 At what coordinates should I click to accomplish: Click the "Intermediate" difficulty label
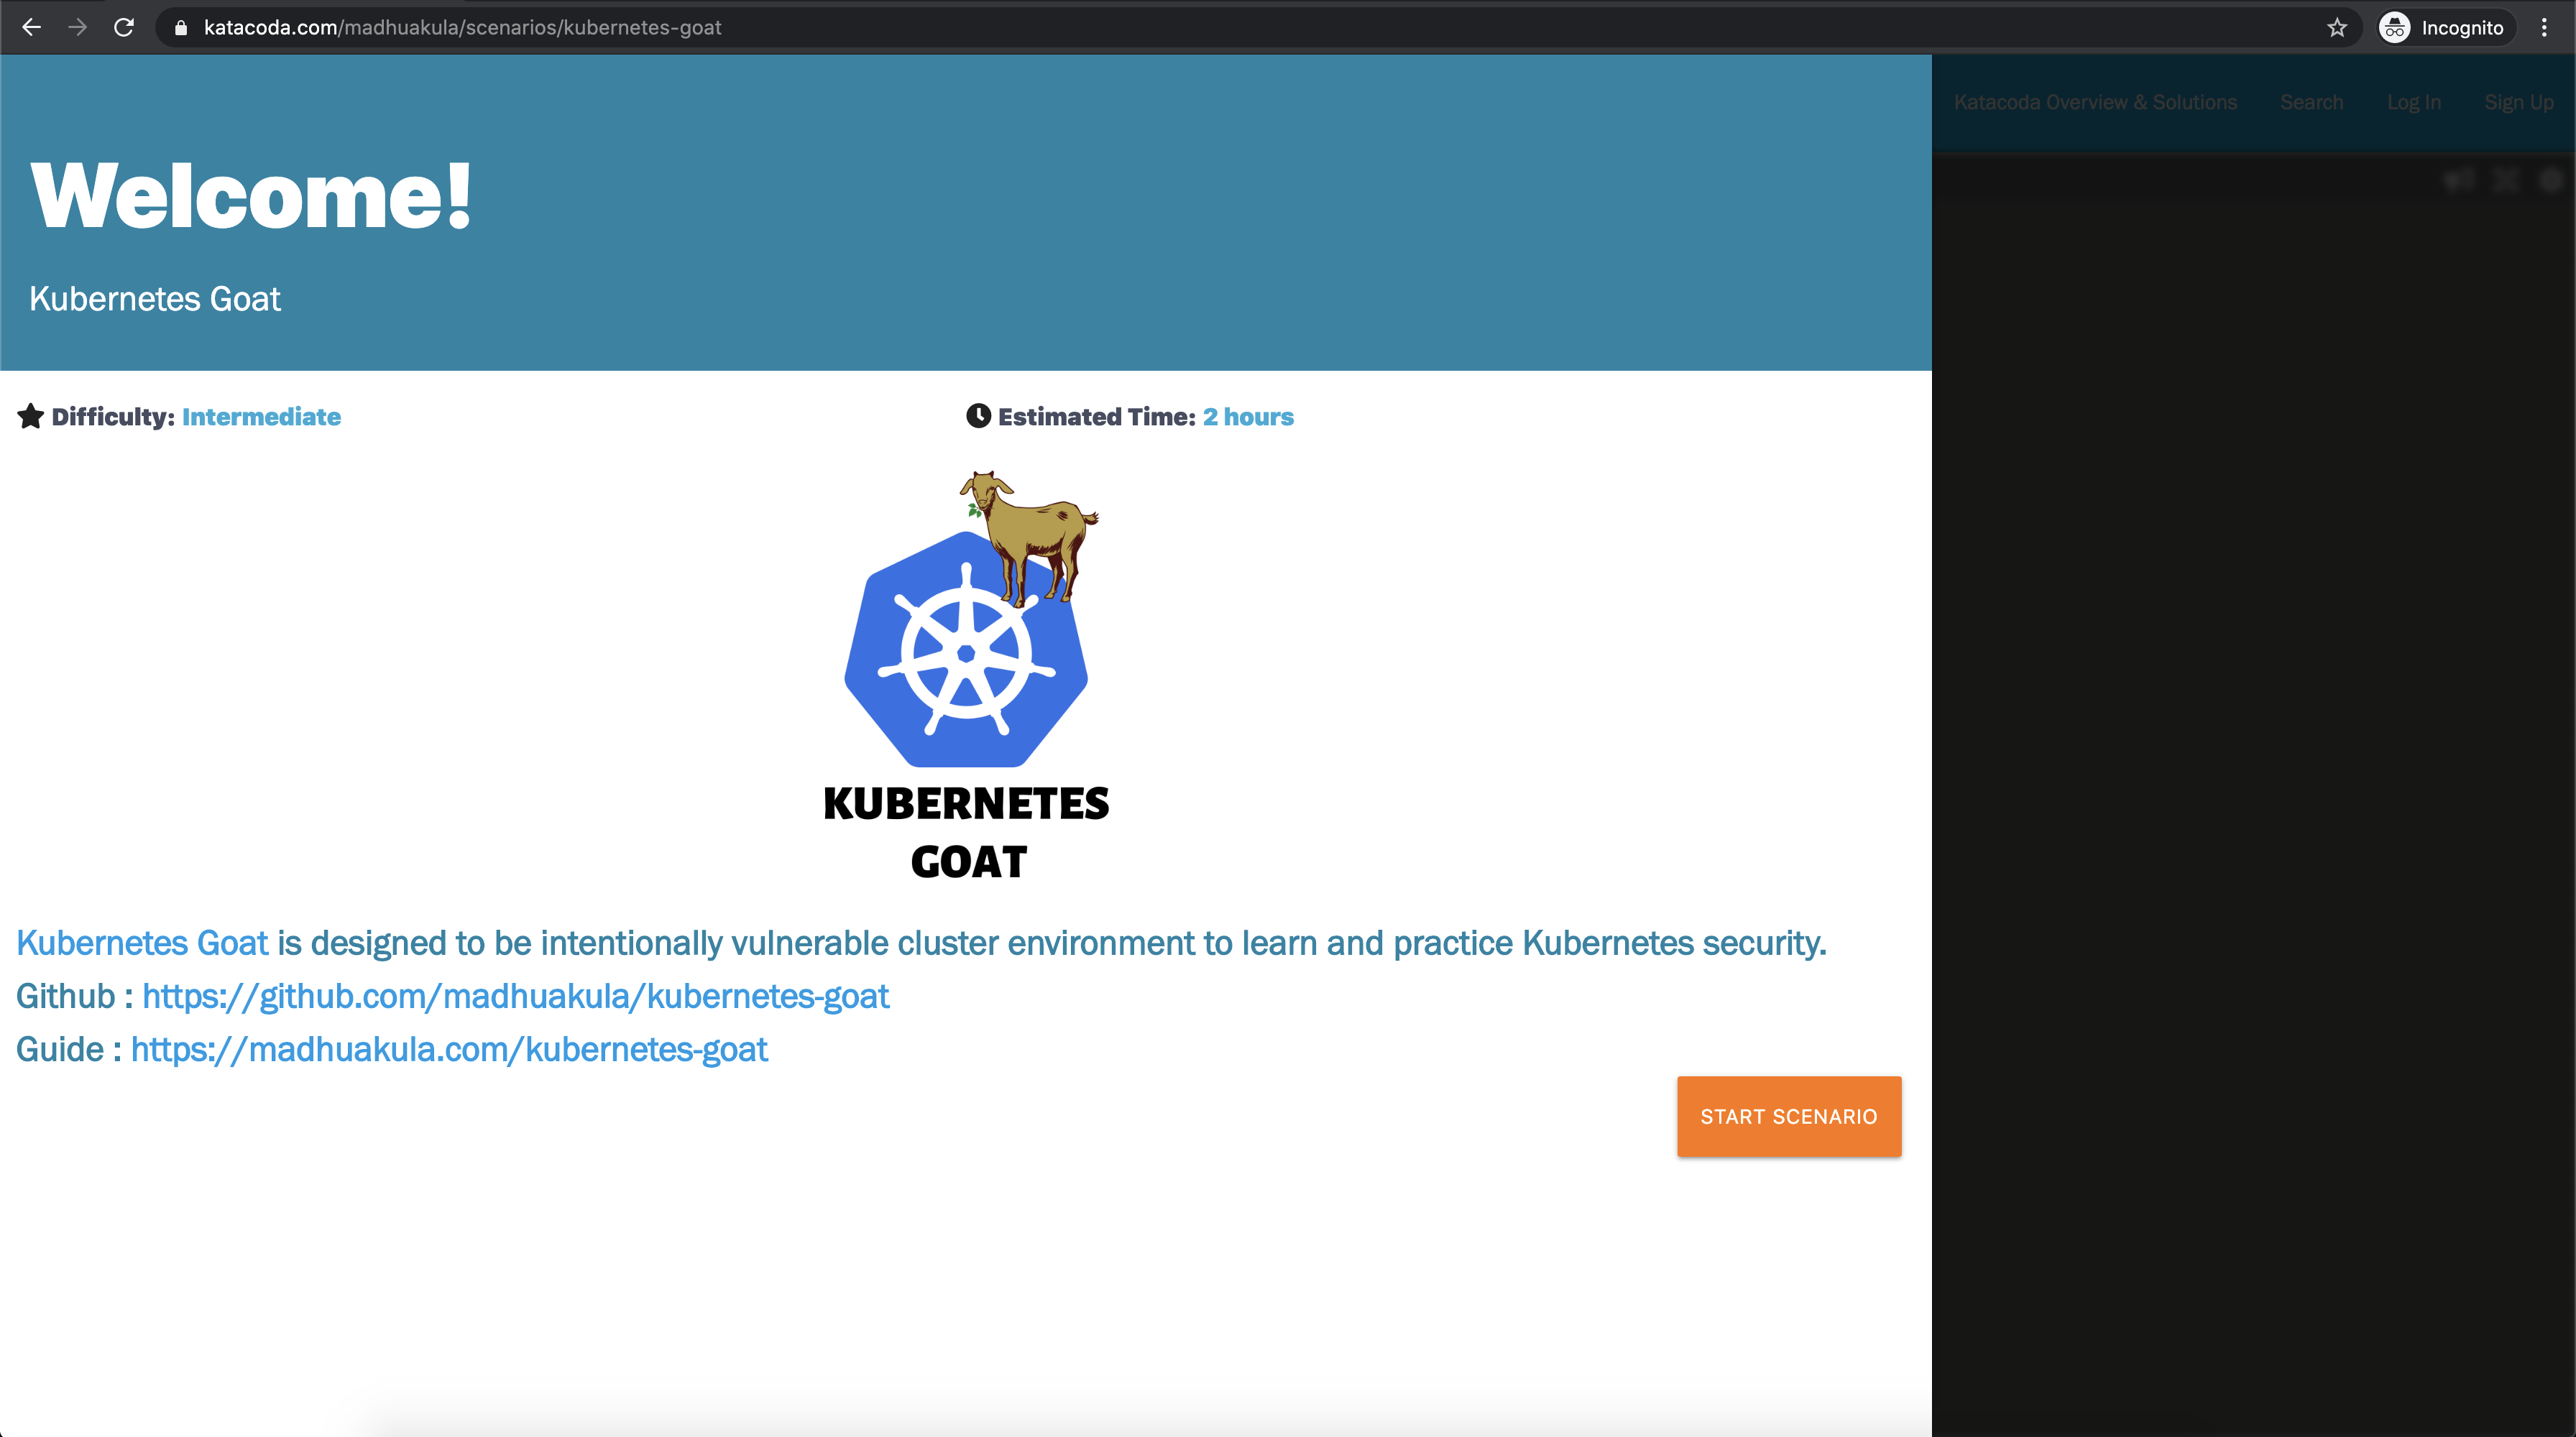(x=261, y=417)
